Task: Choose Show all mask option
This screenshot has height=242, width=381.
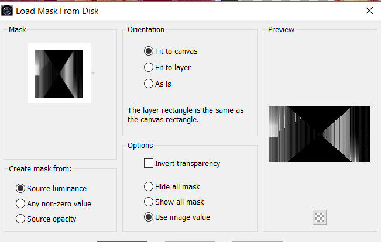Action: click(149, 202)
